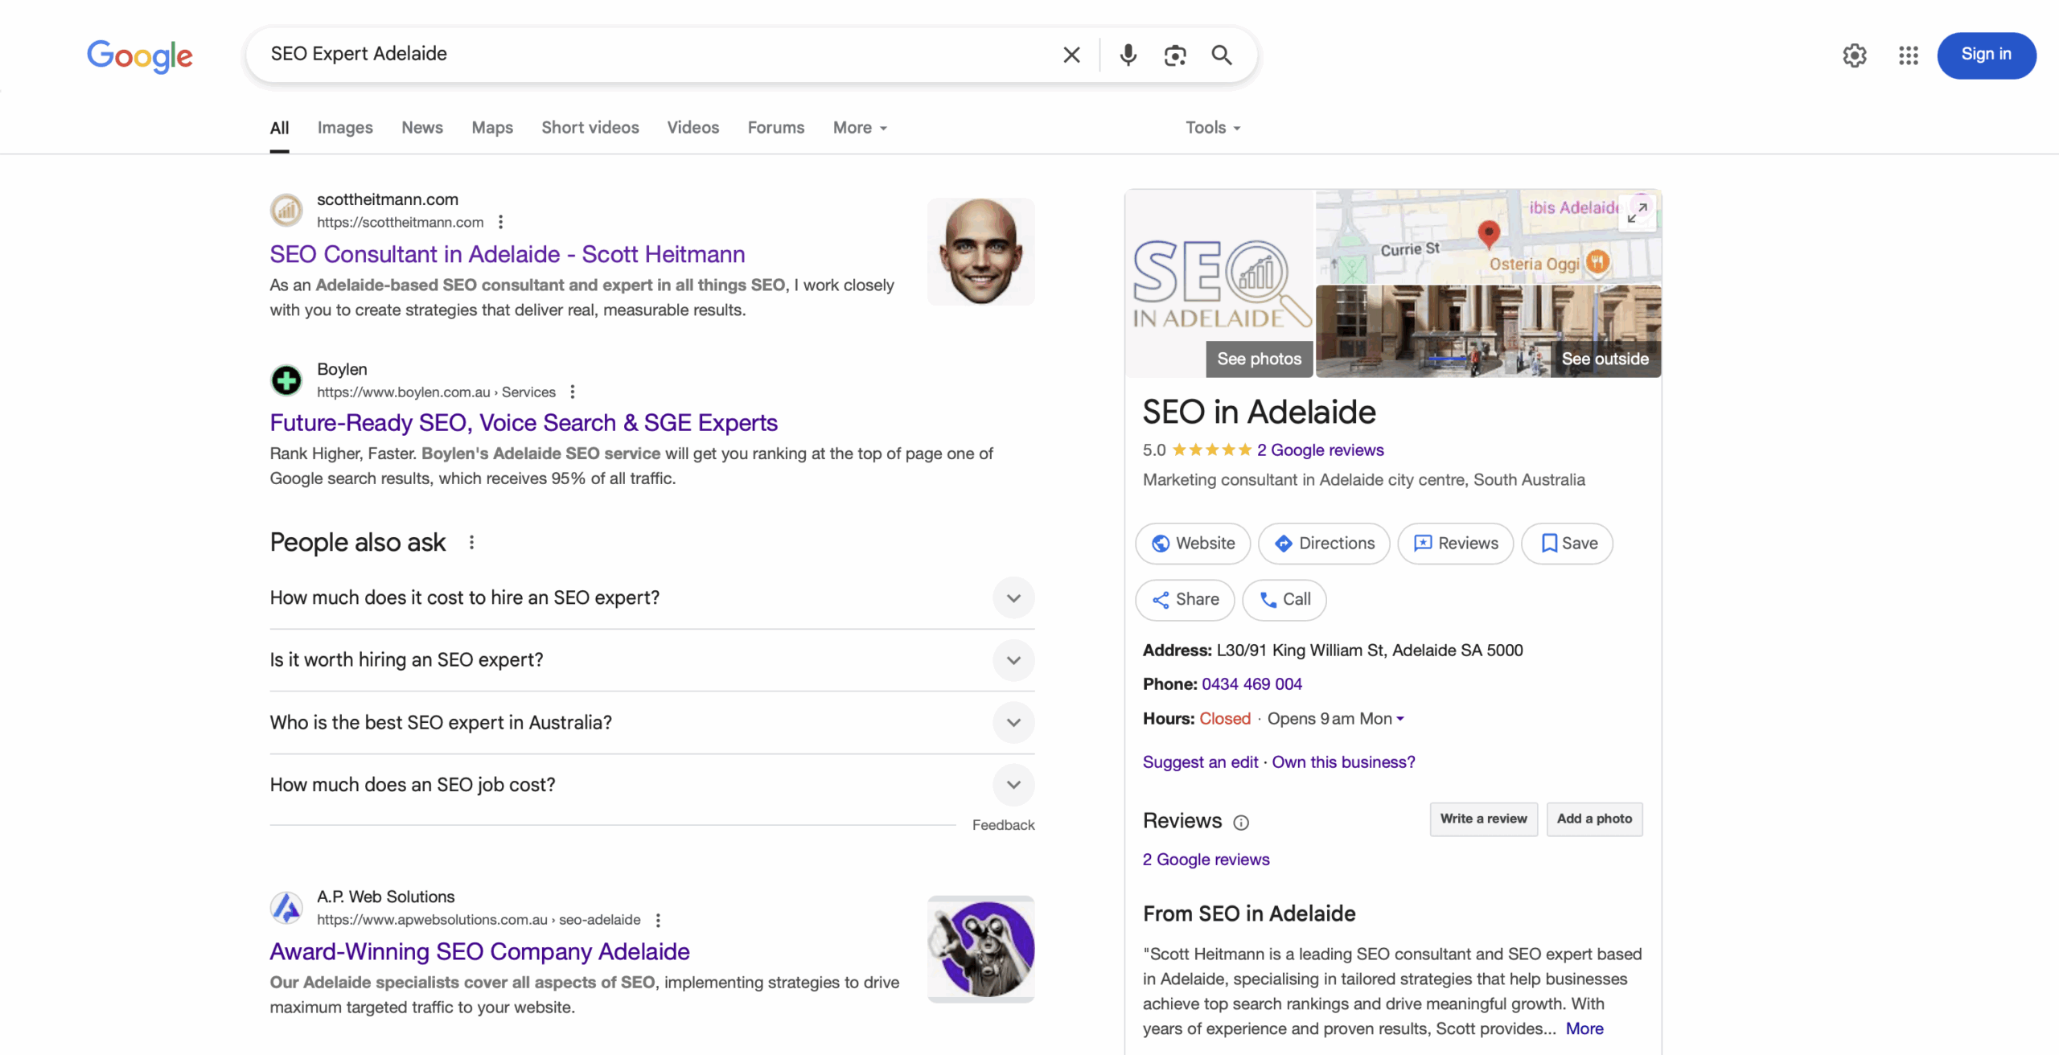Image resolution: width=2059 pixels, height=1055 pixels.
Task: Select the All results tab
Action: [279, 127]
